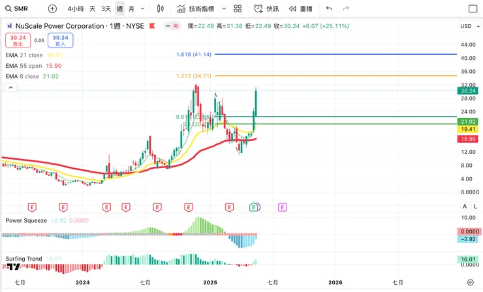This screenshot has width=483, height=292.
Task: Start 重播 bar replay mode
Action: (301, 8)
